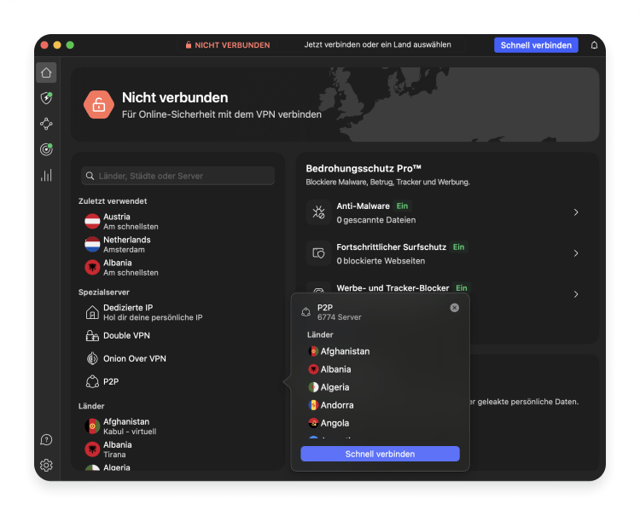Select Double VPN specialty server
This screenshot has width=640, height=516.
(x=126, y=336)
